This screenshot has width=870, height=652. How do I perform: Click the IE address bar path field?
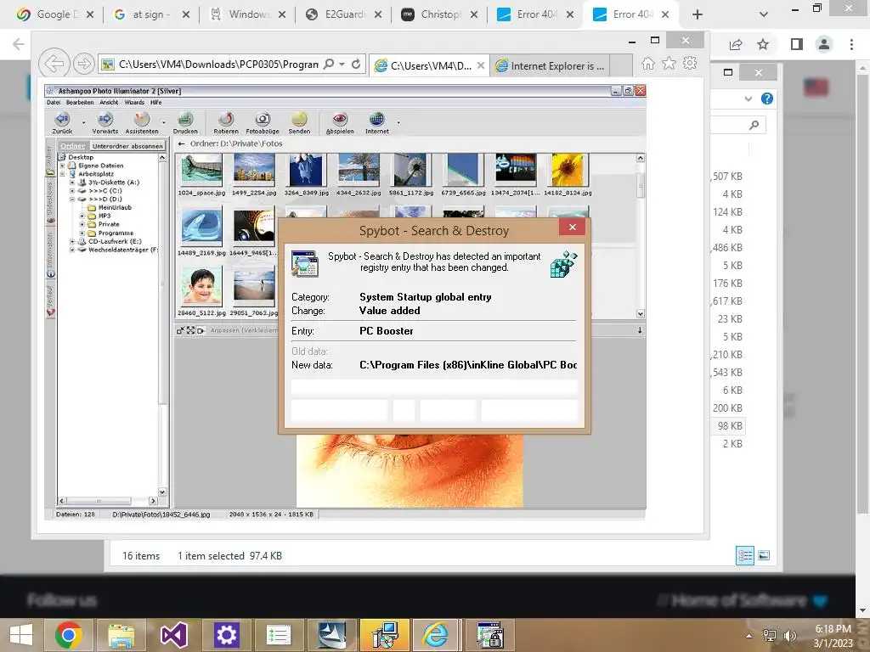tap(218, 65)
